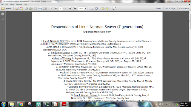
Task: Open Benjamin Seaver b. 1757 link
Action: pyautogui.click(x=60, y=53)
